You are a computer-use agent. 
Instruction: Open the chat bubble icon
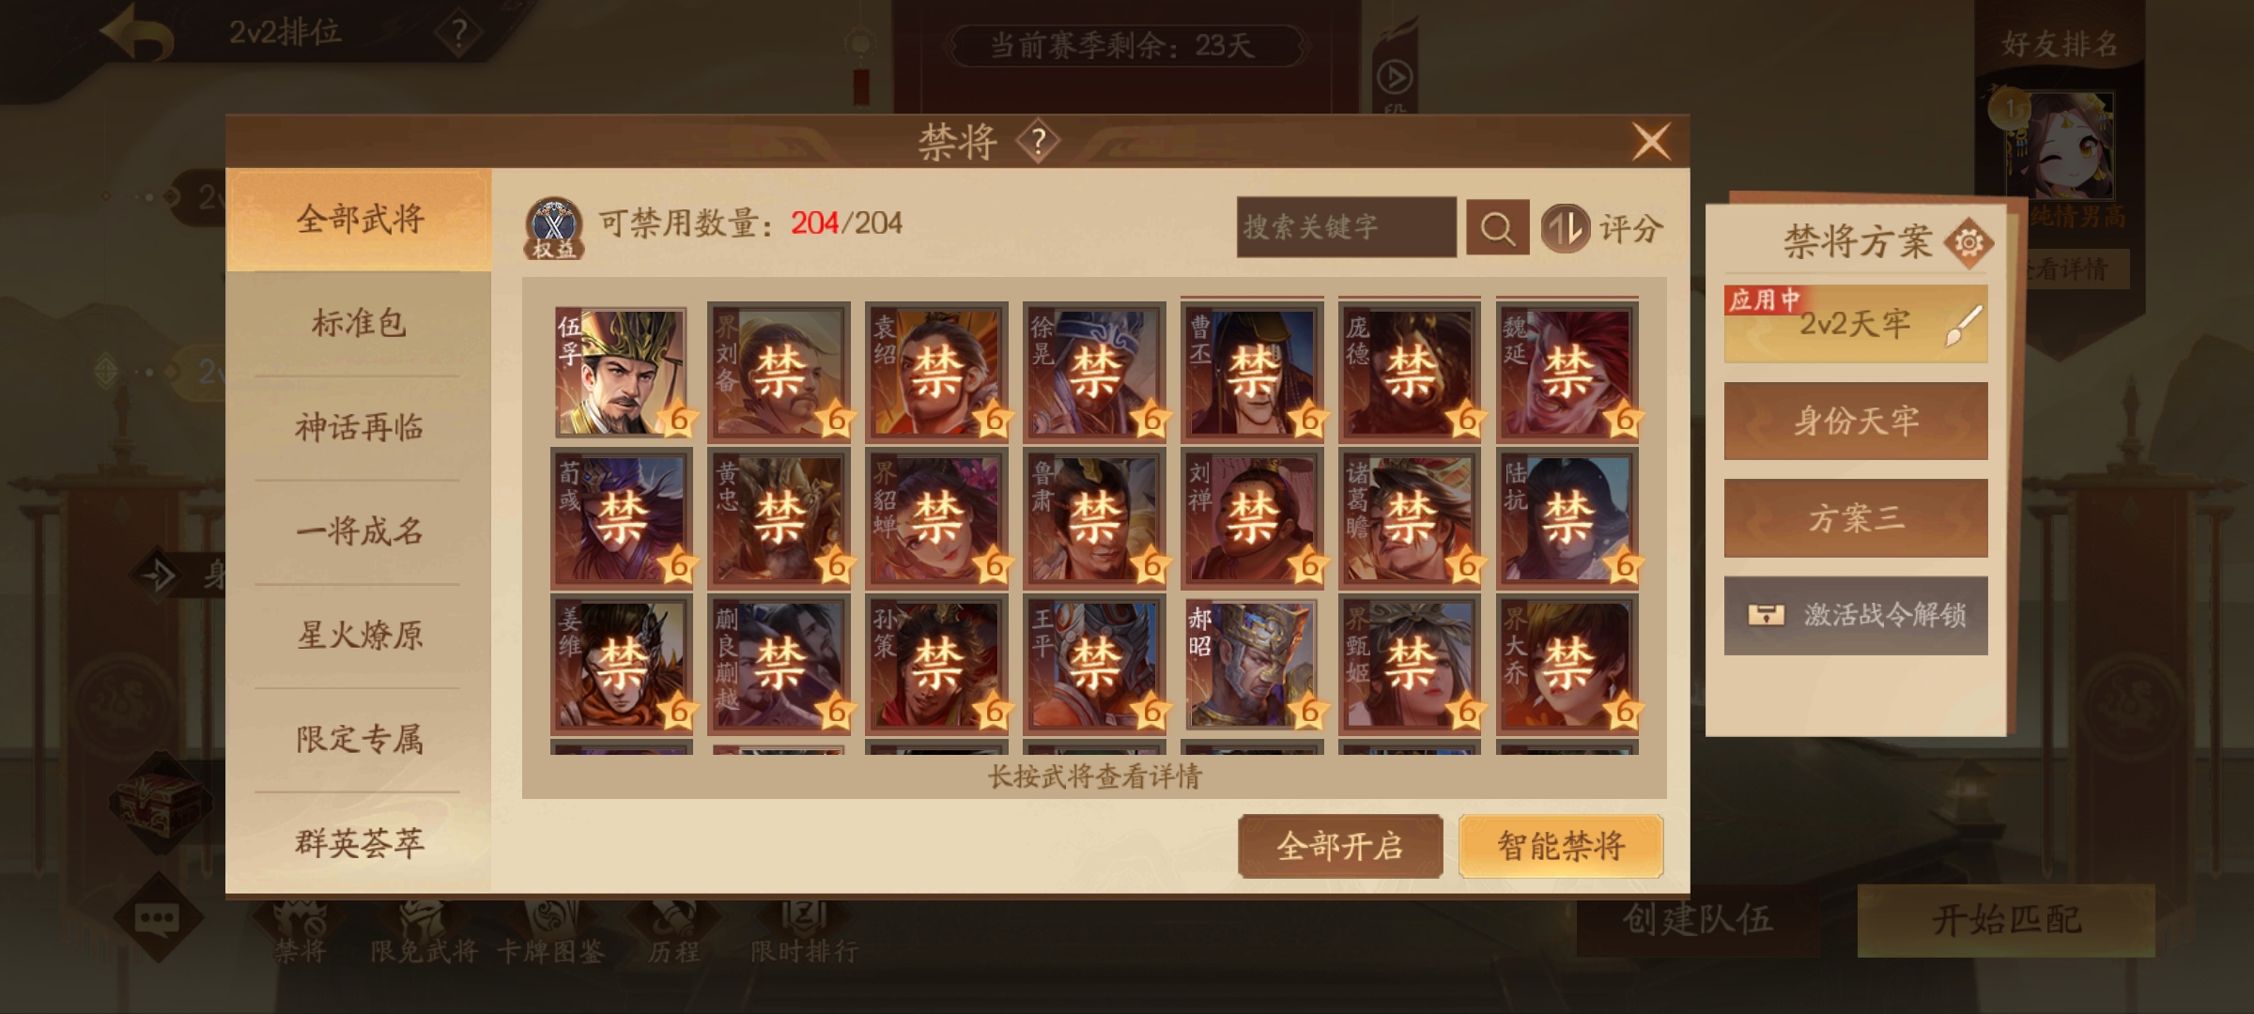click(x=157, y=918)
